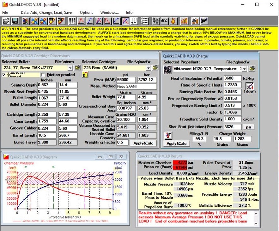Click the Bullet Weight grains field
Viewport: 279px width, 231px height.
pos(126,97)
